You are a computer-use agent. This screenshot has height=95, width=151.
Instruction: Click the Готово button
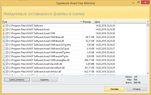click(x=115, y=89)
